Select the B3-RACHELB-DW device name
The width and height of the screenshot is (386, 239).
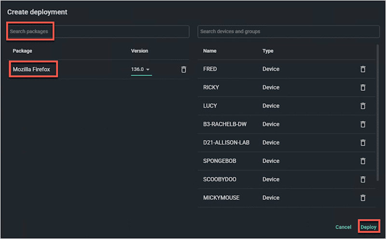pos(225,124)
